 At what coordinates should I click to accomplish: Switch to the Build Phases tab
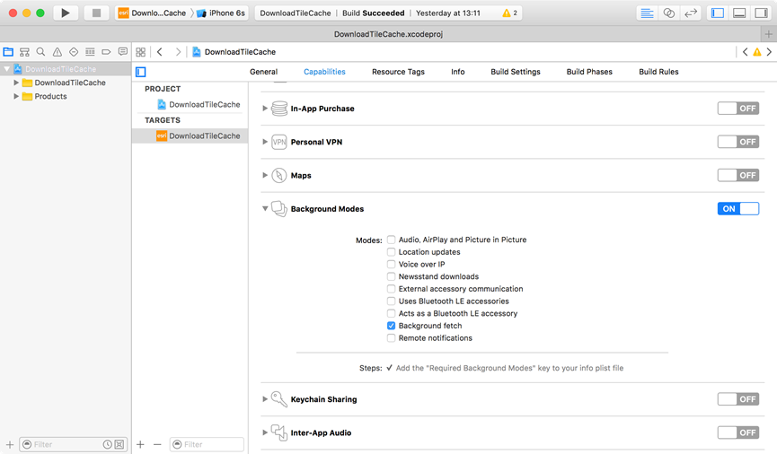[x=589, y=72]
